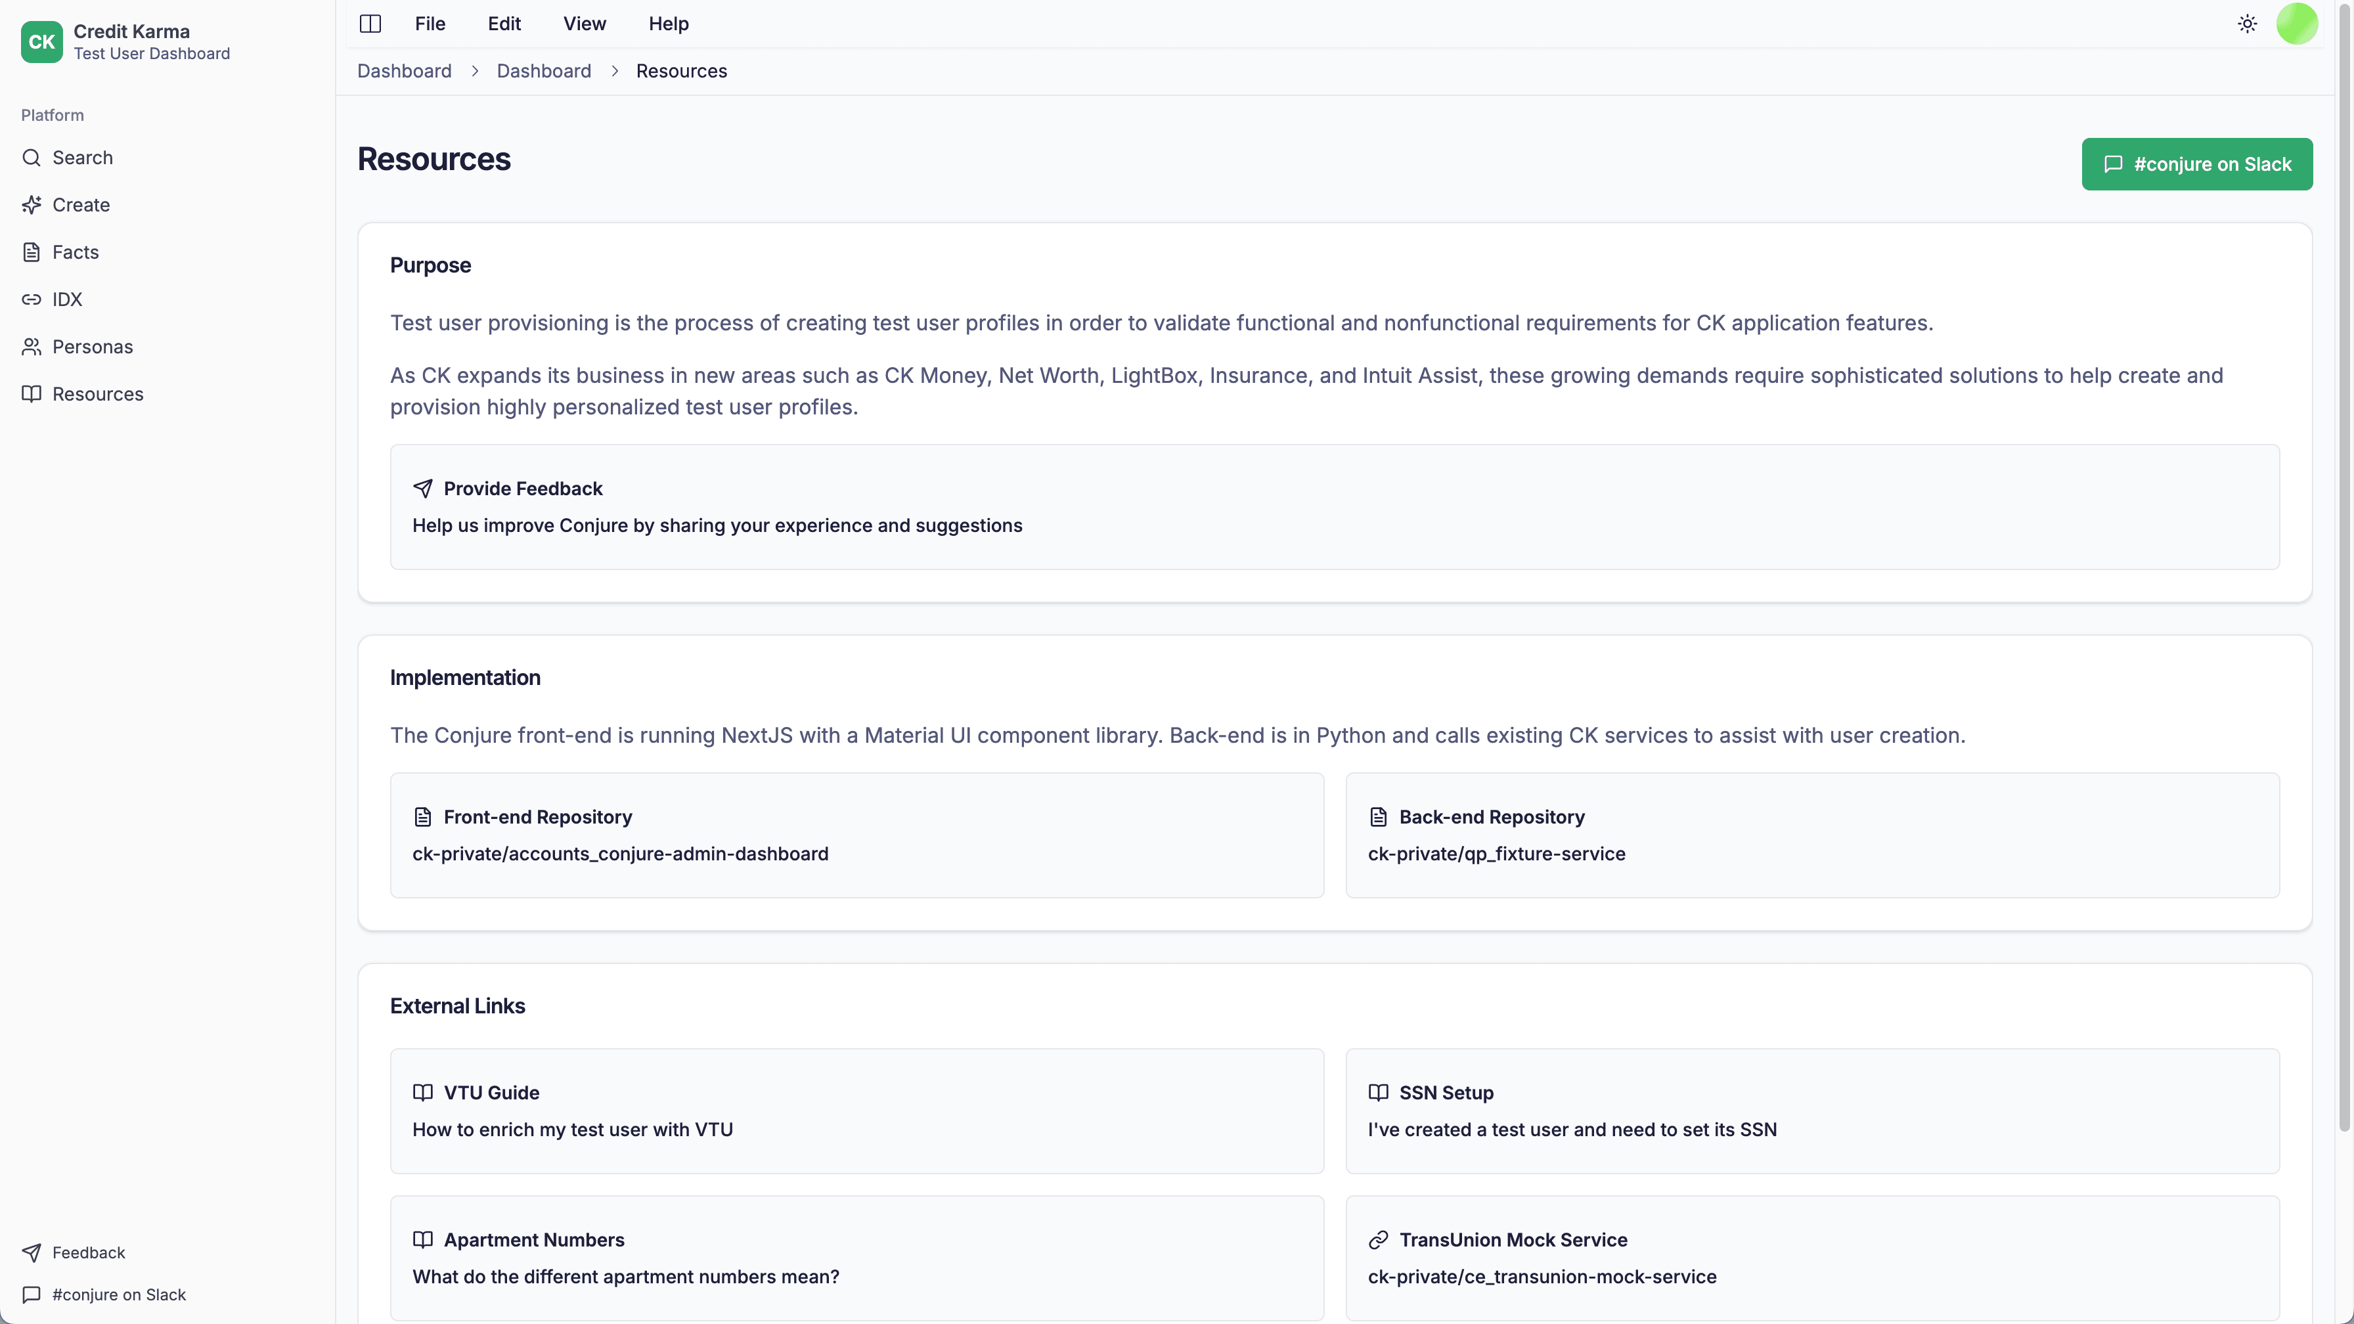Open the IDX page
Screen dimensions: 2354x1324
point(67,299)
